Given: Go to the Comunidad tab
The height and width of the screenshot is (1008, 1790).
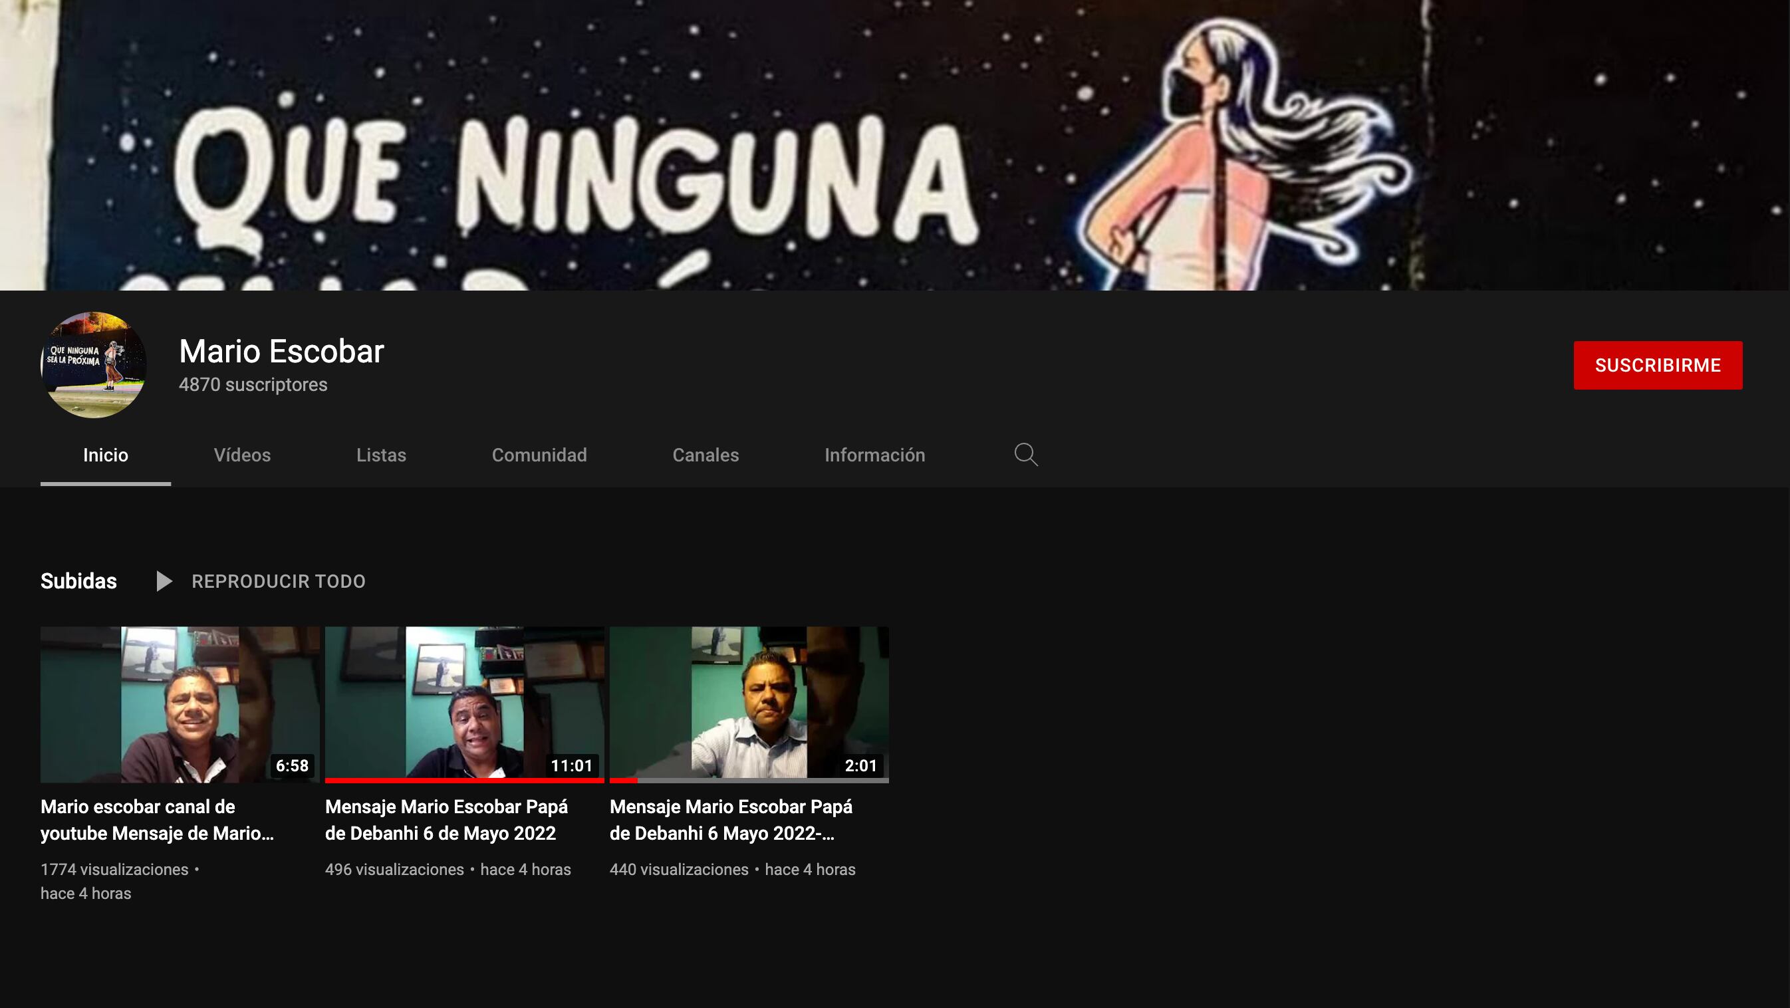Looking at the screenshot, I should coord(539,455).
